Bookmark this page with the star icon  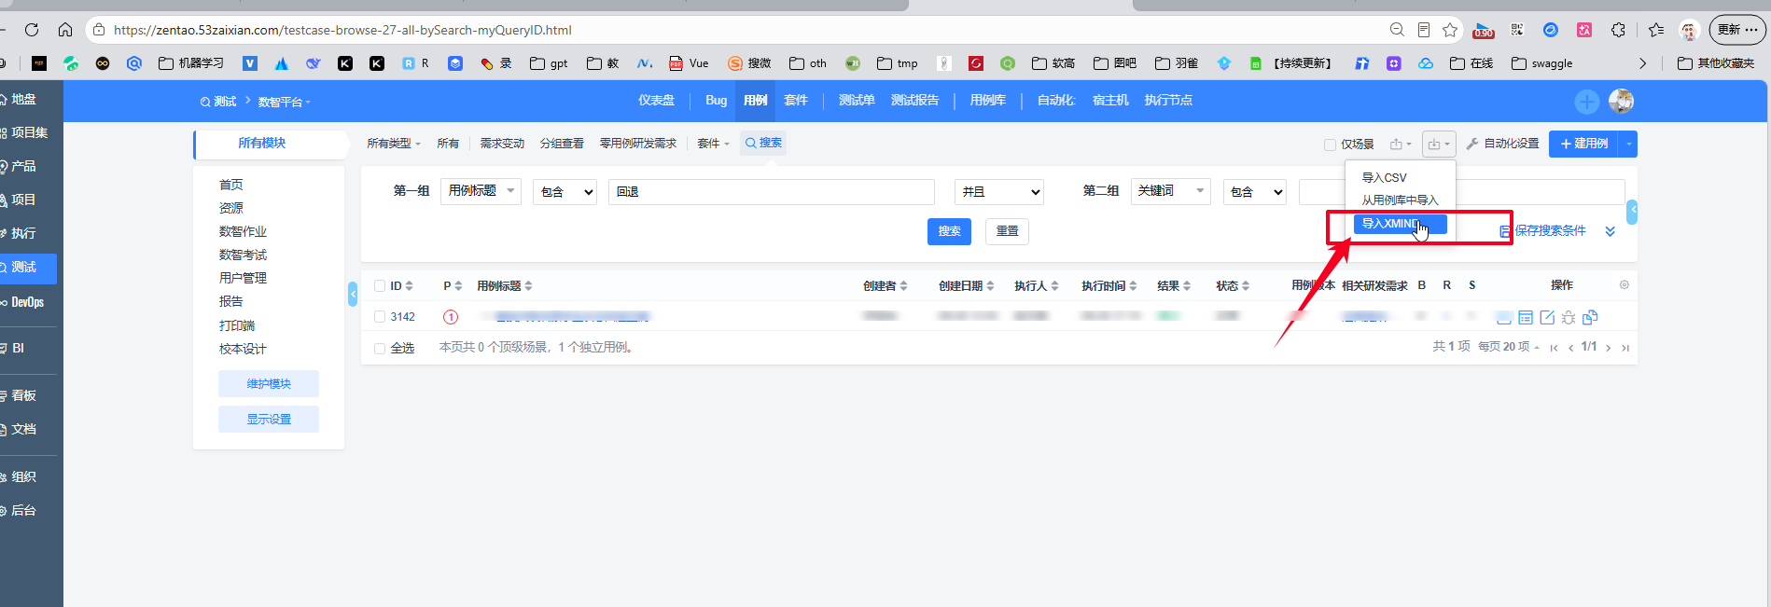click(1450, 30)
